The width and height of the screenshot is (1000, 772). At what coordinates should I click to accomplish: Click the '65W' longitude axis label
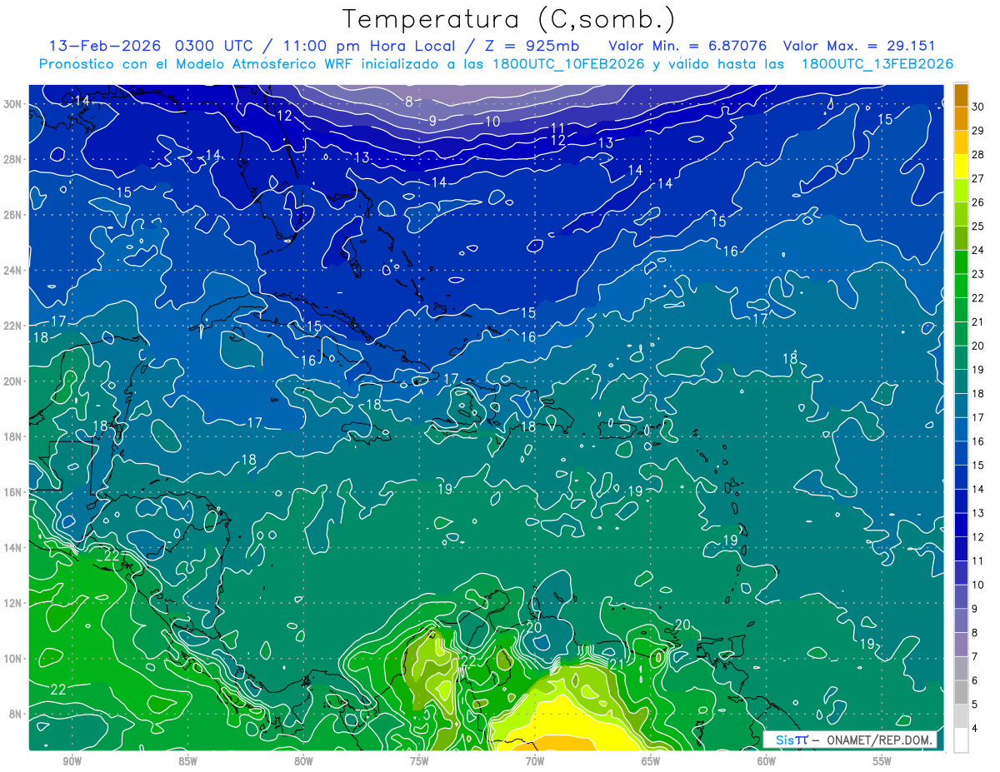tap(651, 762)
